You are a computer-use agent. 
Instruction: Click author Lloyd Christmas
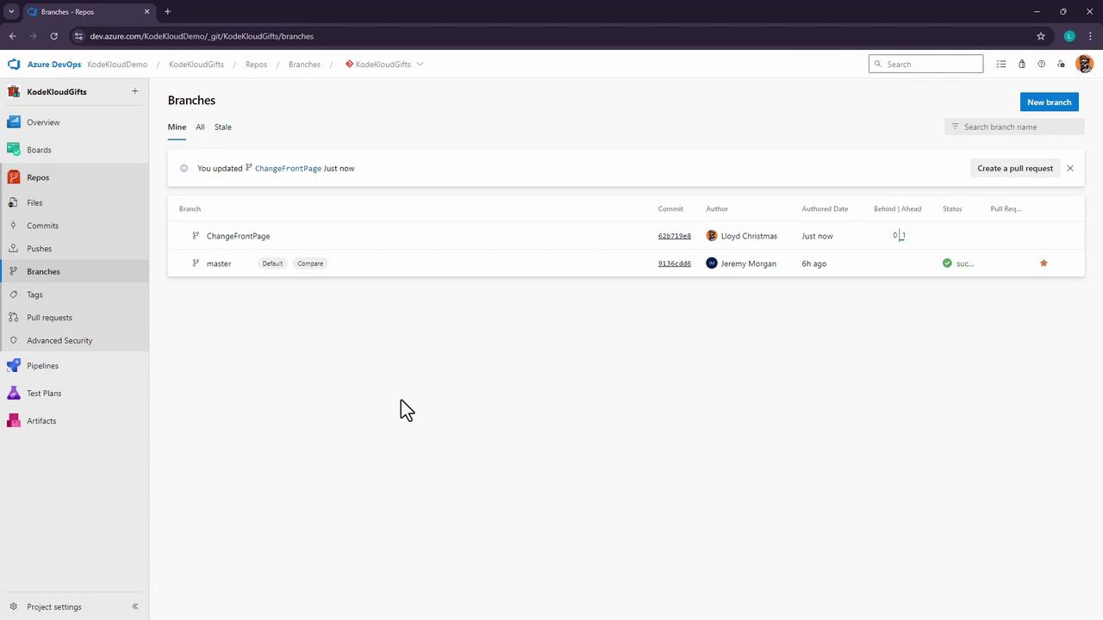749,236
